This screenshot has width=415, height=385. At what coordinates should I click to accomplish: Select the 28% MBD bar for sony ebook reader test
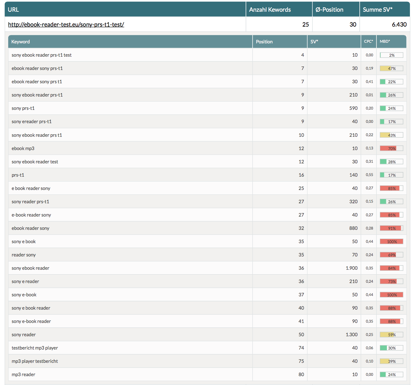[392, 161]
